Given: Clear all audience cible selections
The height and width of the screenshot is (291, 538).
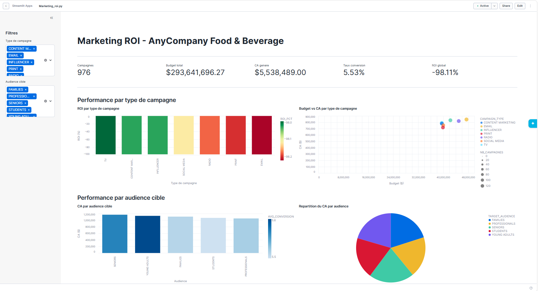Looking at the screenshot, I should tap(46, 101).
